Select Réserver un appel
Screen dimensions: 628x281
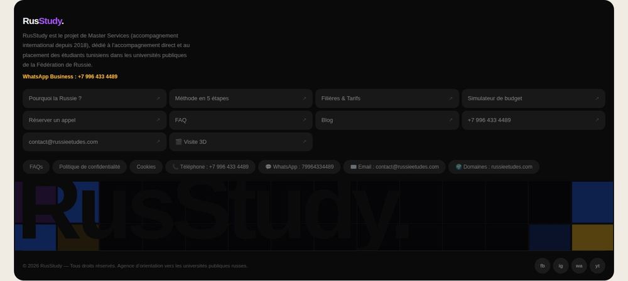tap(95, 120)
